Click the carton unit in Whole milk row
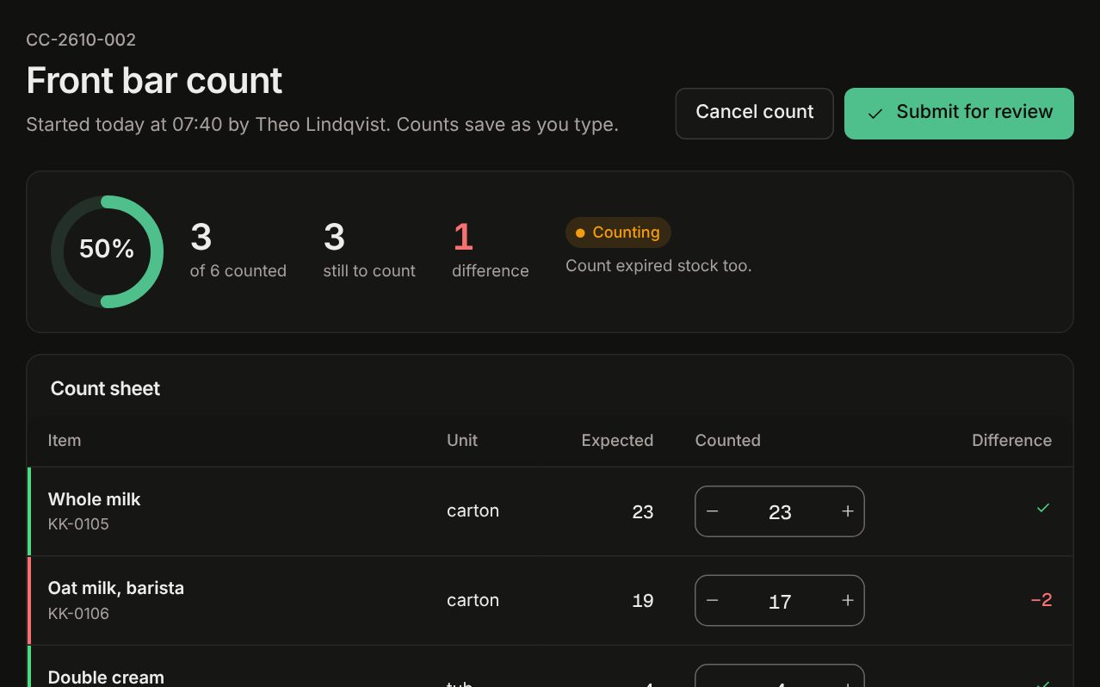Screen dimensions: 1100x687 click(473, 511)
